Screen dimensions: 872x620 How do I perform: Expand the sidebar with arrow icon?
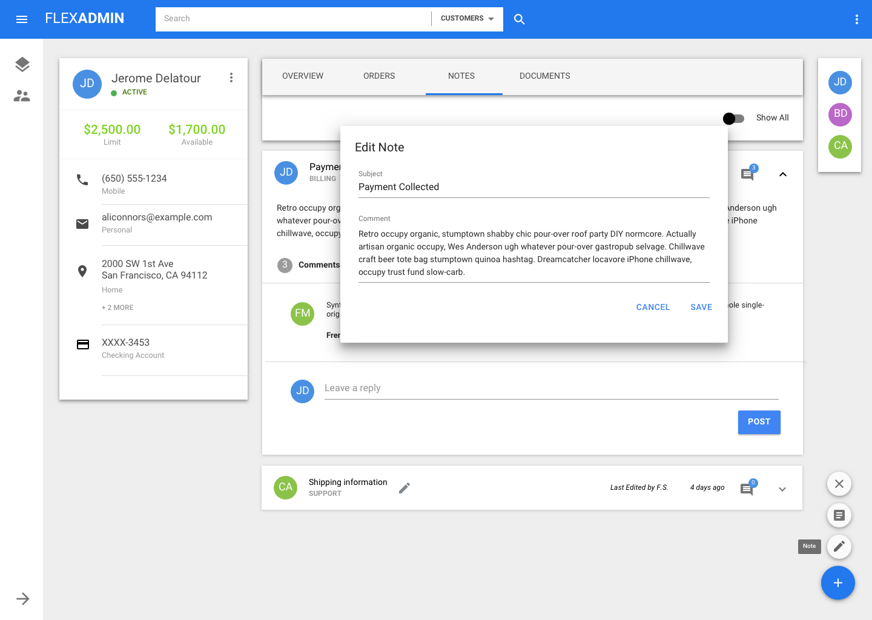pos(22,599)
